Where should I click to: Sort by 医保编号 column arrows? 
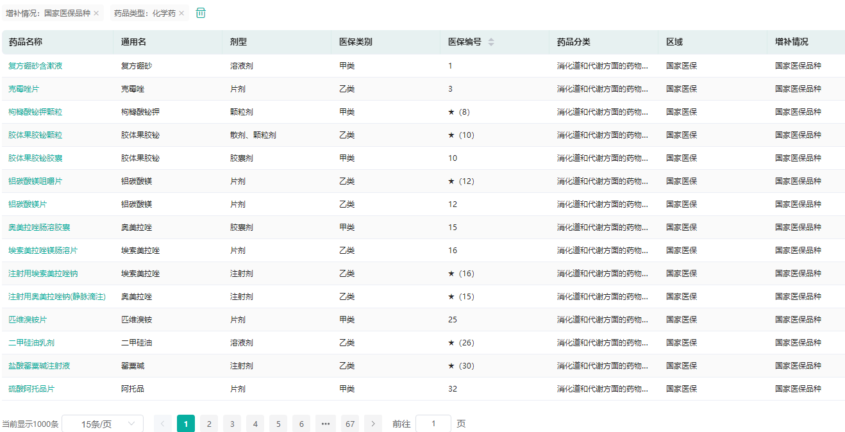click(491, 42)
